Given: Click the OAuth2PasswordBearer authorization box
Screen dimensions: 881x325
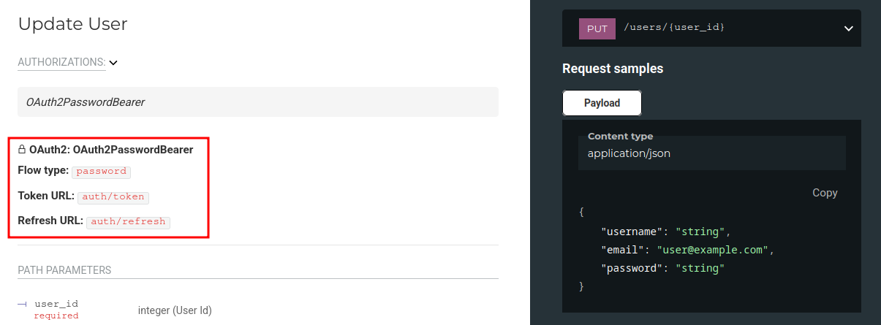Looking at the screenshot, I should (257, 102).
